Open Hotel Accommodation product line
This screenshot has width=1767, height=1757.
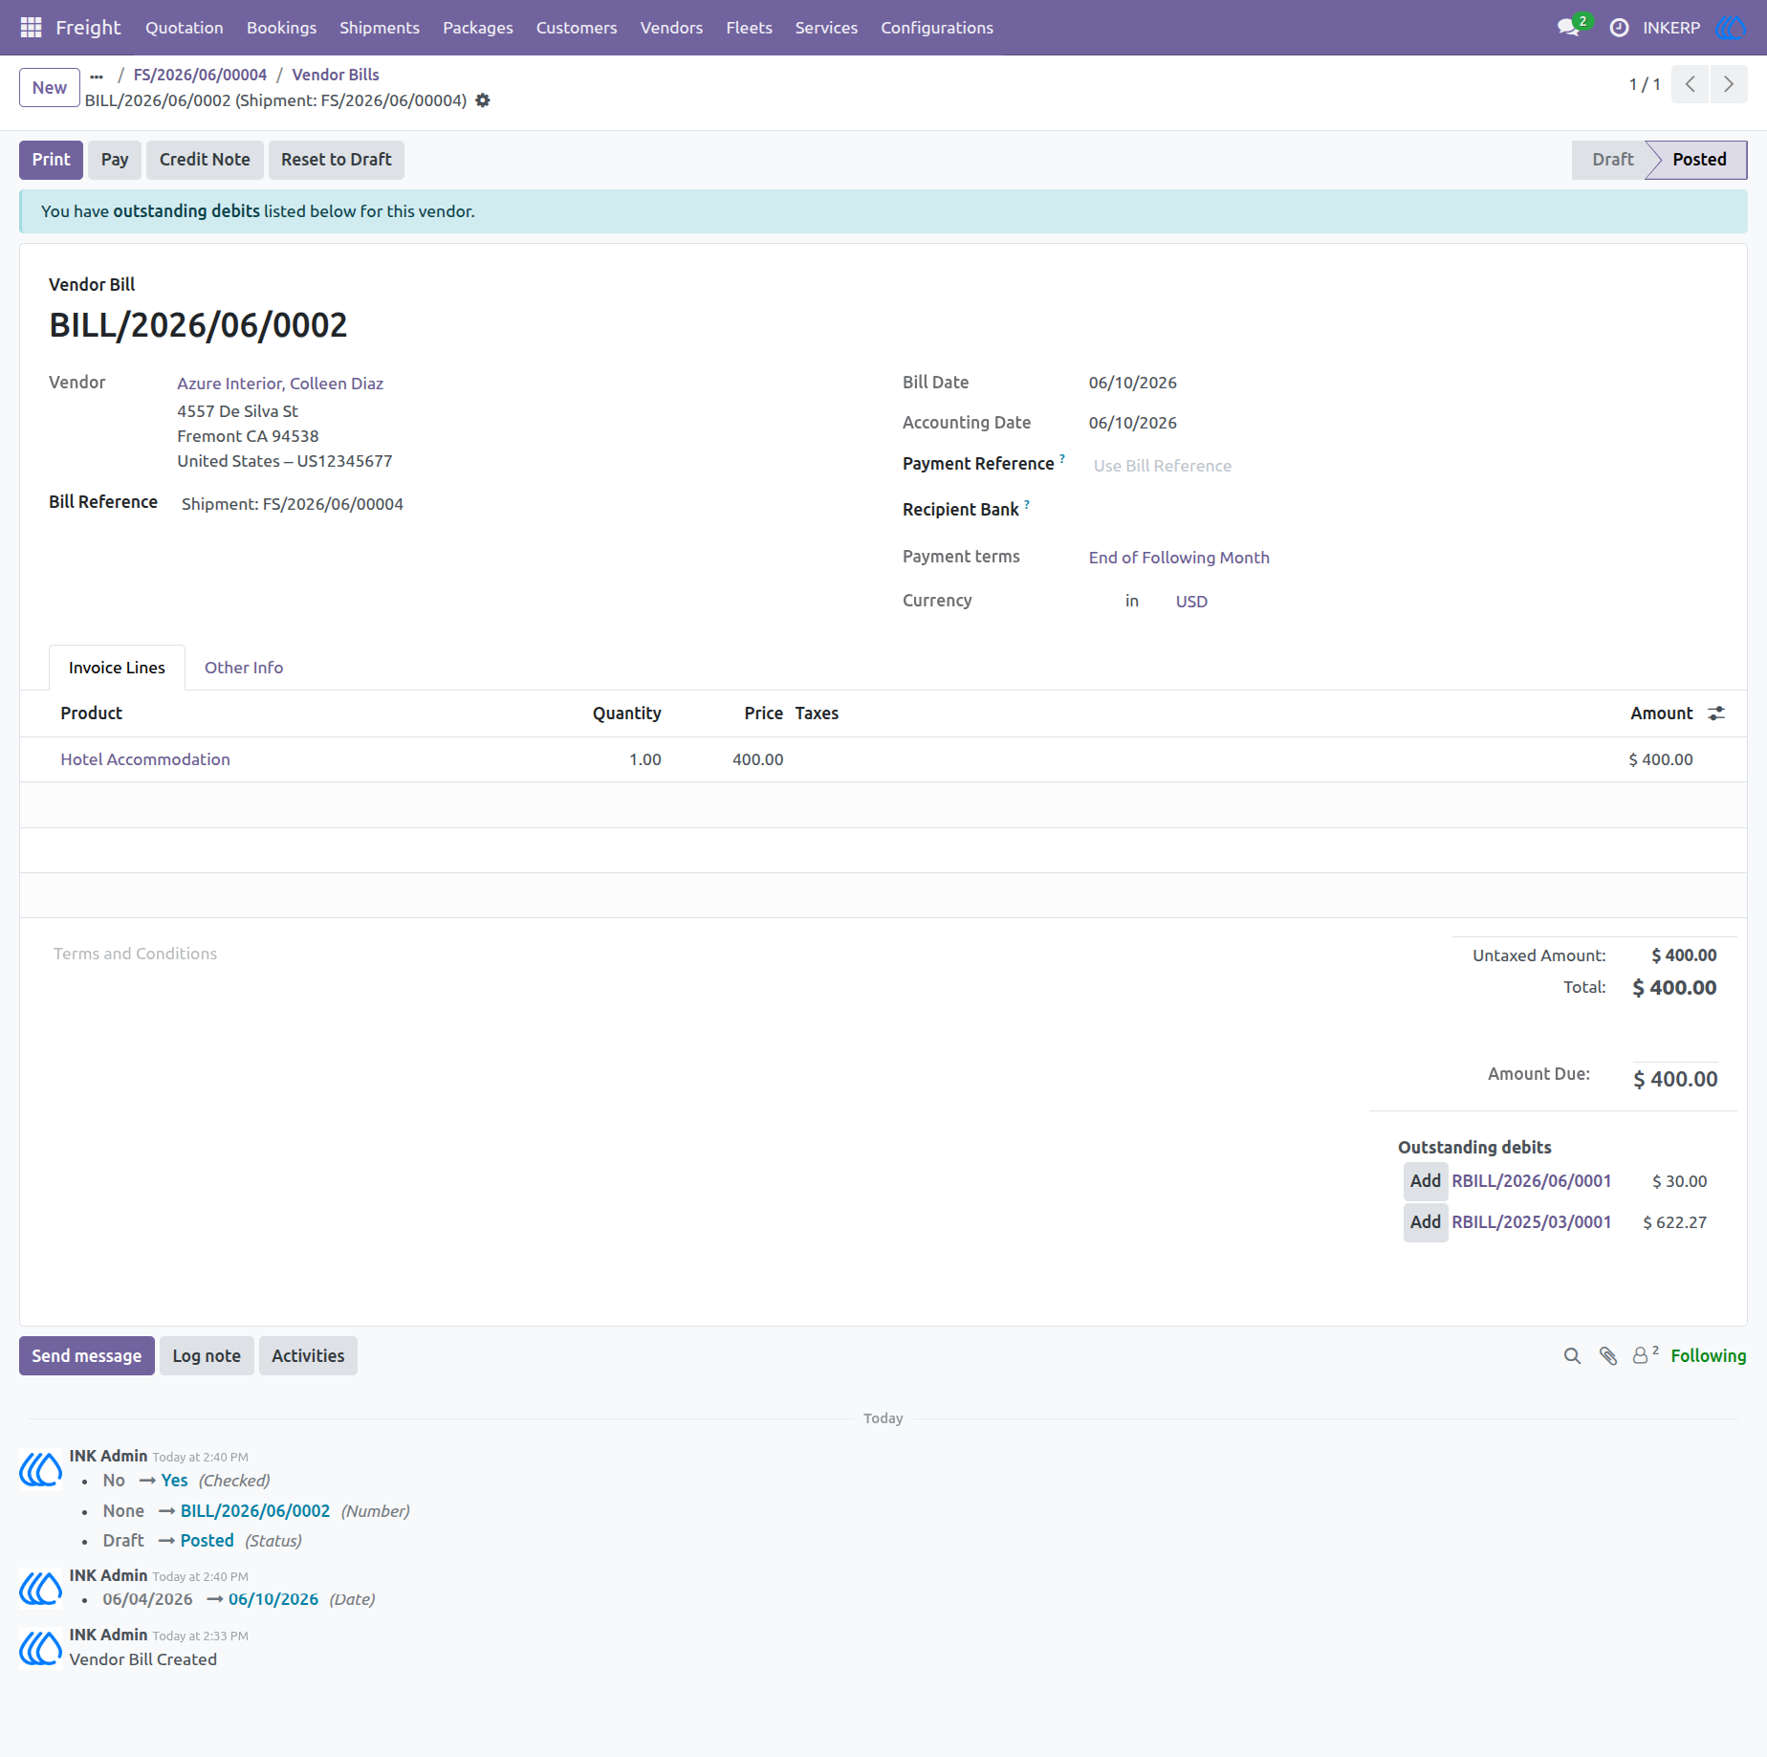pos(145,759)
